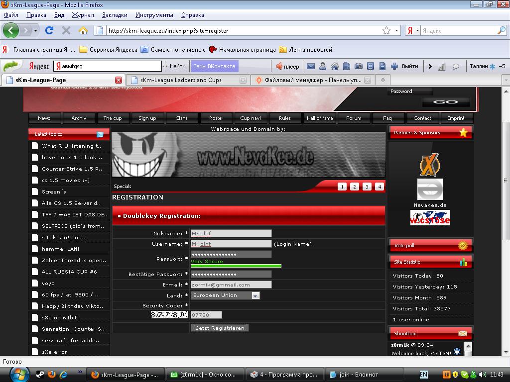
Task: Expand the address bar URL history dropdown
Action: tap(396, 30)
